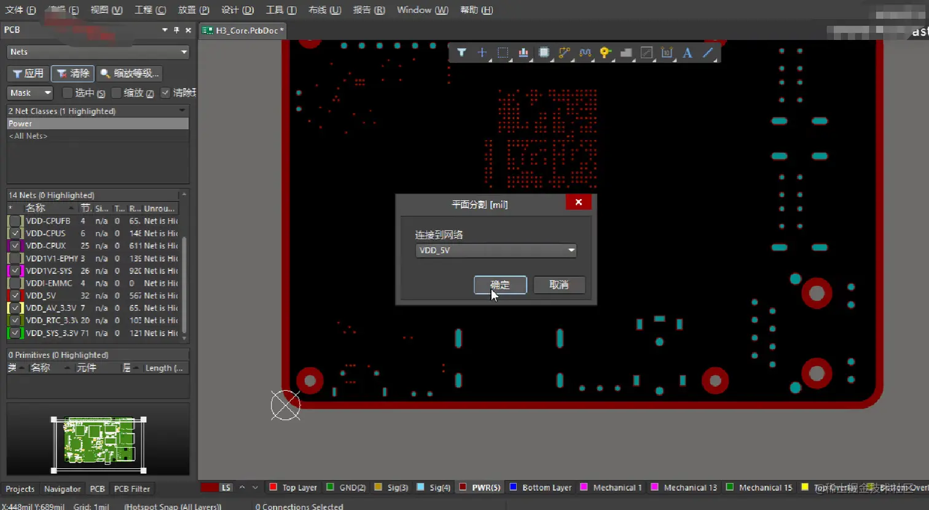Switch to the H3_Core.PcbDoc document tab
Viewport: 929px width, 510px height.
[x=244, y=31]
